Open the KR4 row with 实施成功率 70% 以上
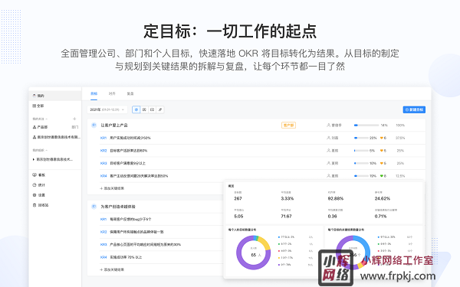The image size is (460, 287). tap(161, 257)
